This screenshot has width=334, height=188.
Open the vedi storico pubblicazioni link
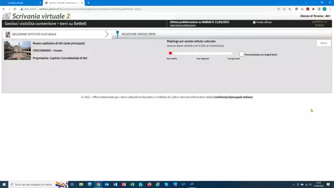[x=183, y=26]
